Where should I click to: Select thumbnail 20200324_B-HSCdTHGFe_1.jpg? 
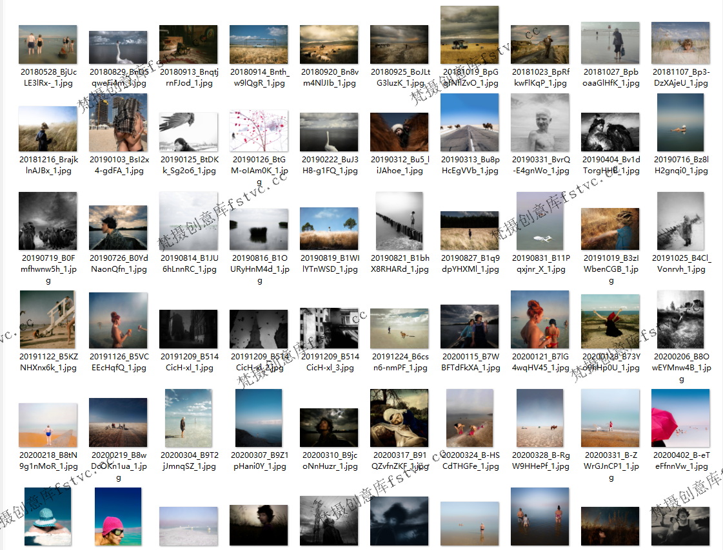tap(470, 418)
